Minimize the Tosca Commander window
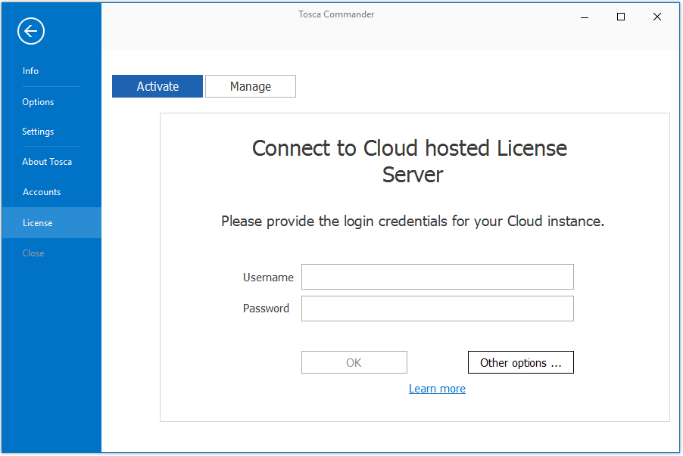The image size is (683, 456). [x=585, y=17]
